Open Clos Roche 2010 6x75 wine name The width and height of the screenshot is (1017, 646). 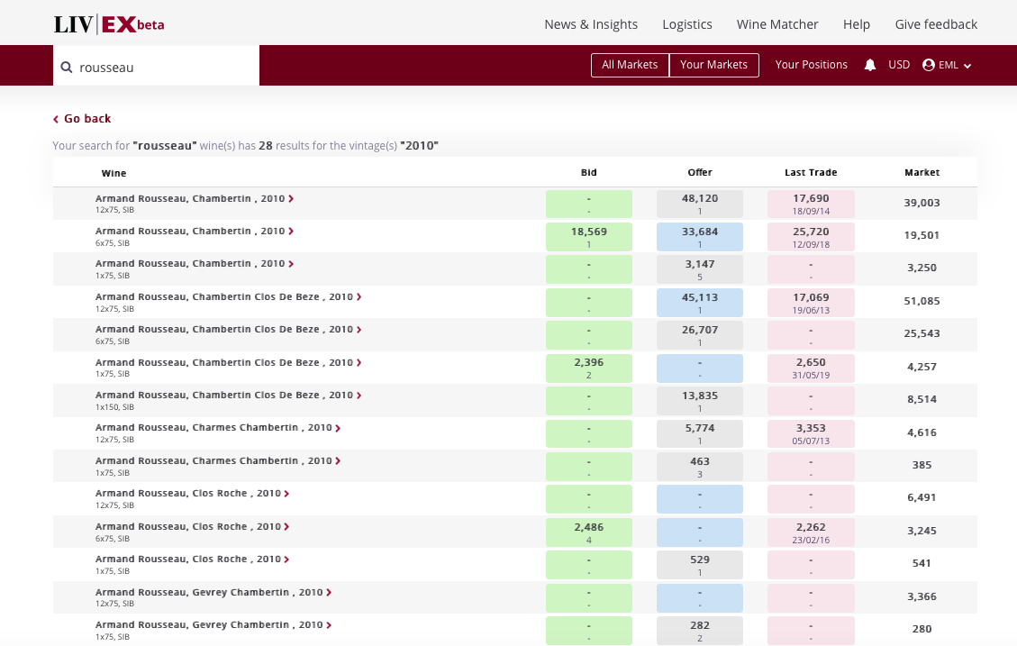(x=188, y=527)
